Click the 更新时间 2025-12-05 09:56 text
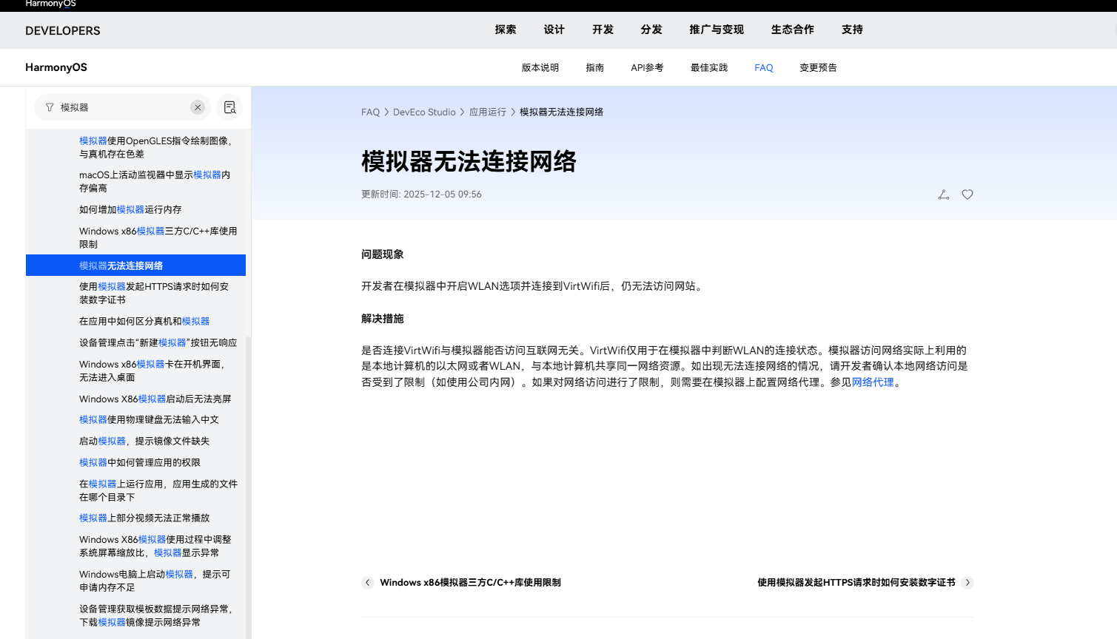Screen dimensions: 1117x639 click(x=421, y=195)
